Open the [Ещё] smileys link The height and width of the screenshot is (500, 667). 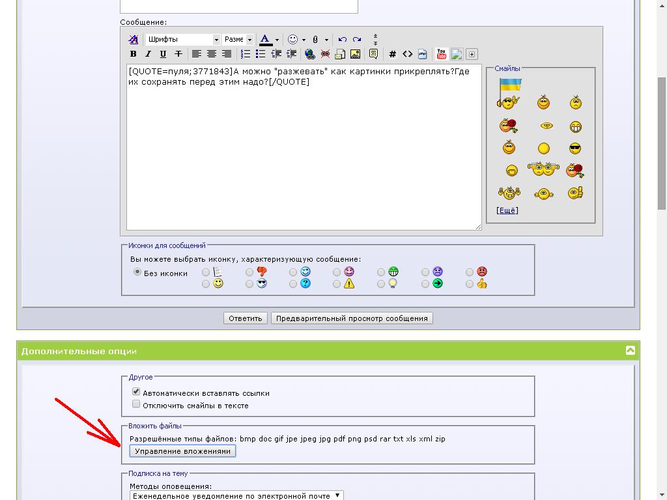click(507, 210)
